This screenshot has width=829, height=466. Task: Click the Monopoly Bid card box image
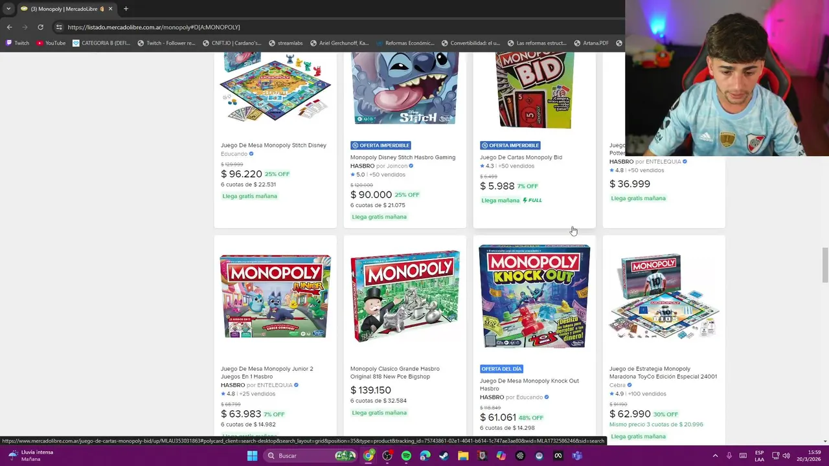(534, 91)
